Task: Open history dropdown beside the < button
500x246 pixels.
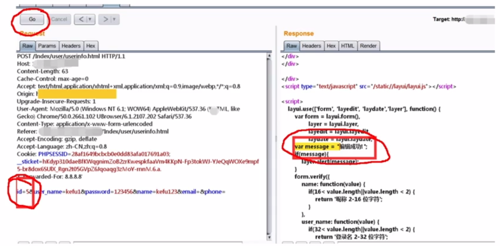Action: click(91, 19)
